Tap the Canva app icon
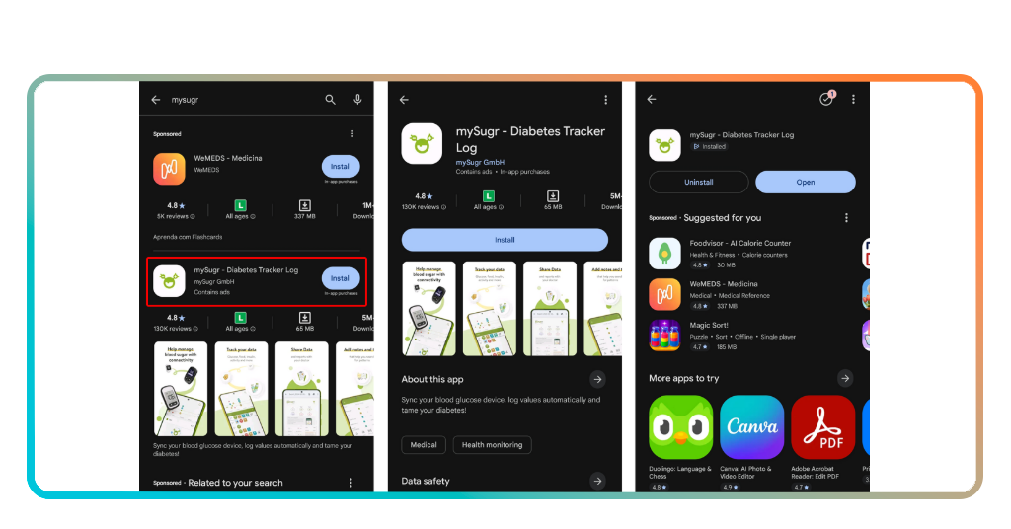1011x529 pixels. pyautogui.click(x=751, y=427)
